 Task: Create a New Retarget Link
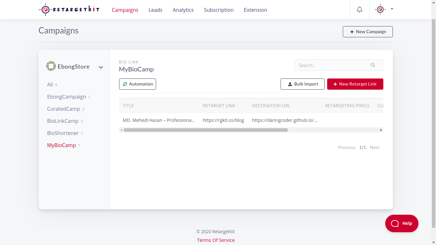(355, 84)
